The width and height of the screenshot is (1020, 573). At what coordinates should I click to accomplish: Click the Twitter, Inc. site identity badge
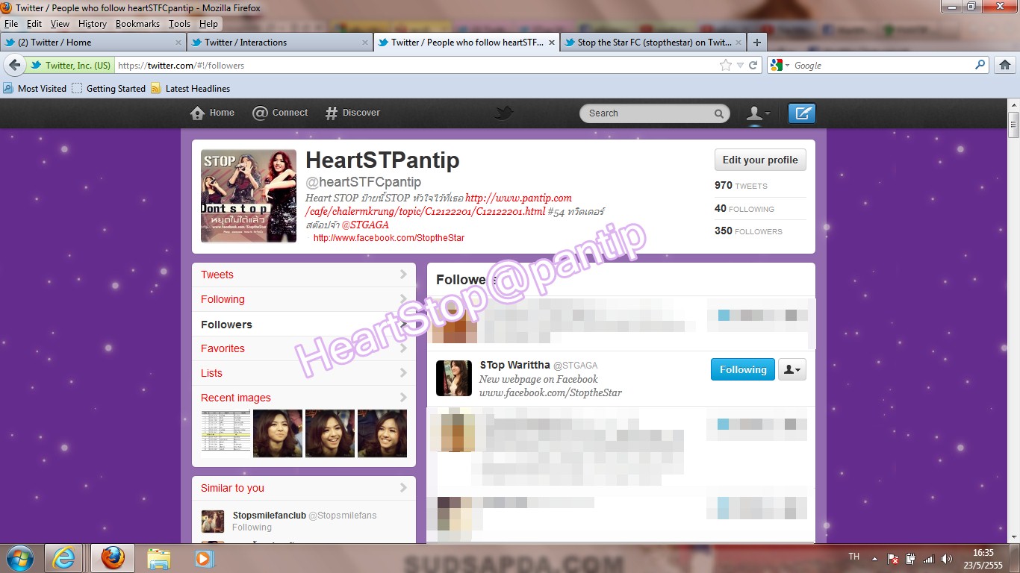pyautogui.click(x=70, y=65)
